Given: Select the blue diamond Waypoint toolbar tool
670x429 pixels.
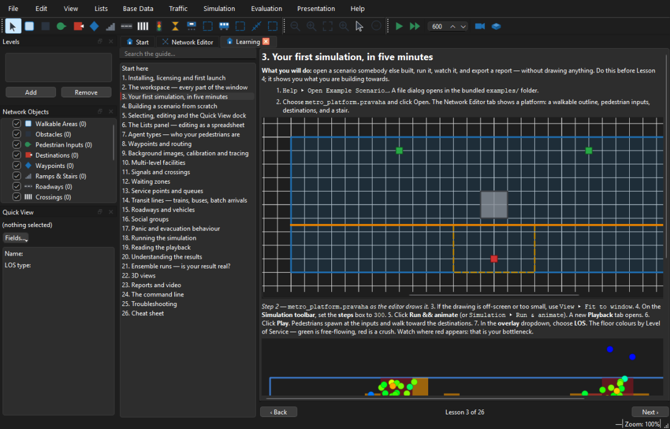Looking at the screenshot, I should point(94,26).
